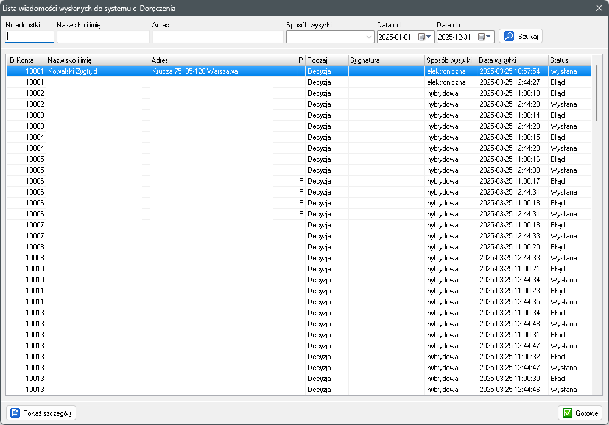The height and width of the screenshot is (425, 609).
Task: Click the document icon on Pokaż szczegóły
Action: (x=15, y=413)
